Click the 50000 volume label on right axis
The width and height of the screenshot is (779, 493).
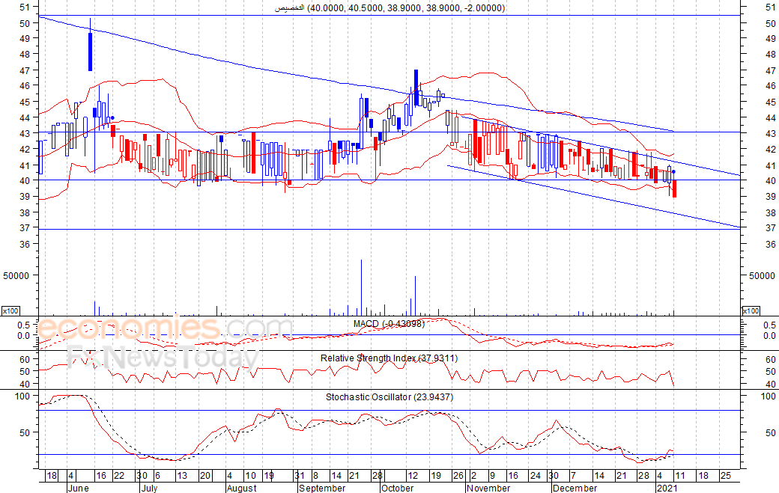point(762,276)
